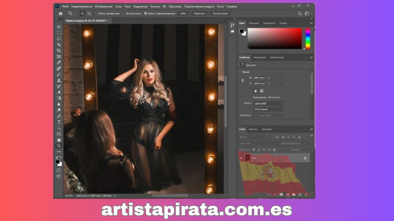Collapse the Холст section
The width and height of the screenshot is (394, 221).
click(240, 72)
